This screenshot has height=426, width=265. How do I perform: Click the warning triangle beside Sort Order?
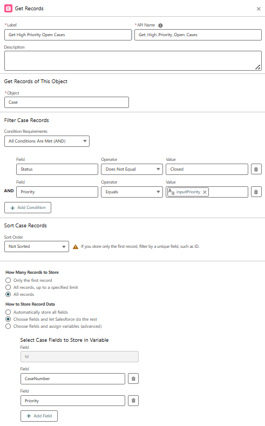tap(76, 247)
